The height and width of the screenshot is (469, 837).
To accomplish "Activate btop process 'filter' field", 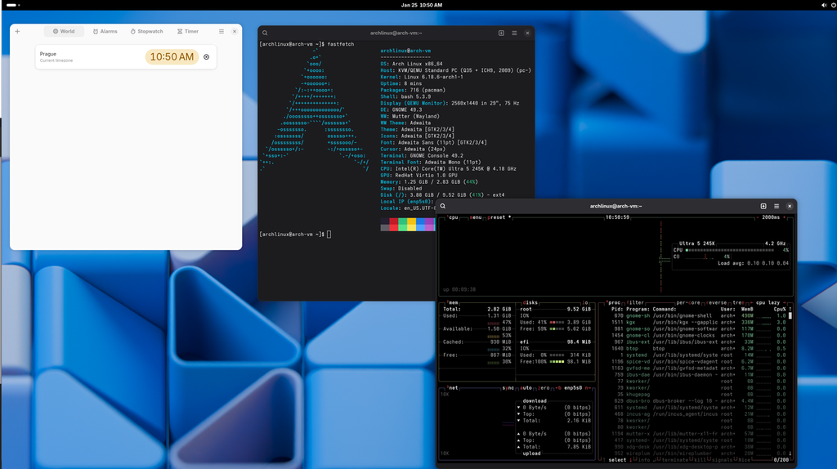I will pos(635,302).
